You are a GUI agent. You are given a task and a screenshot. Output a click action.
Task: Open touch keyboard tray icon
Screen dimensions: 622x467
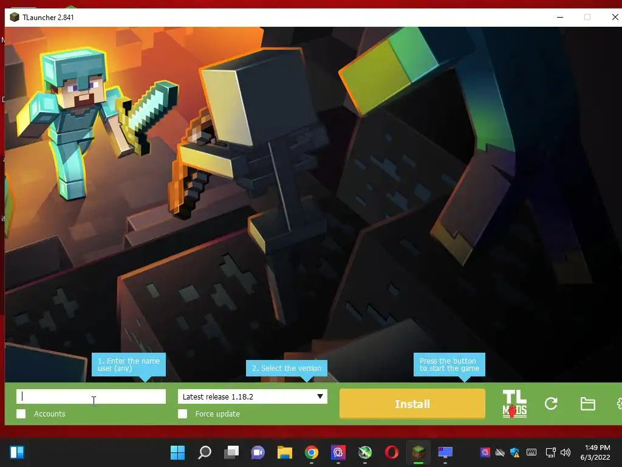[x=531, y=452]
